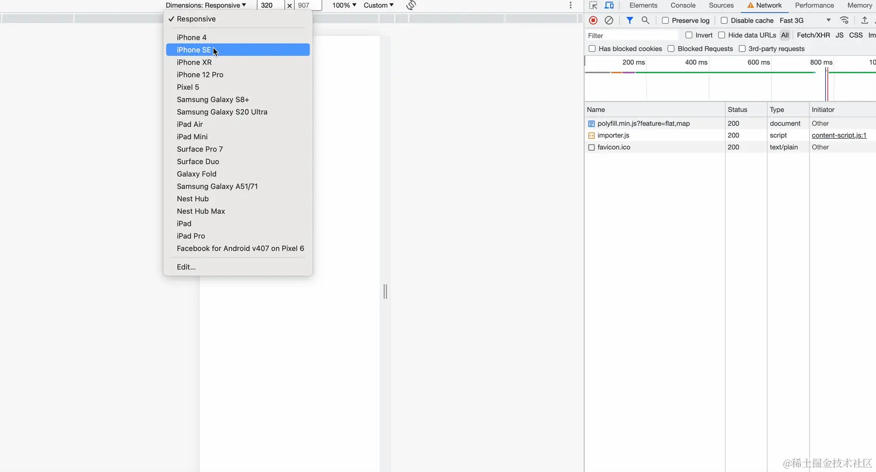Clear the network log
The height and width of the screenshot is (472, 876).
point(609,20)
